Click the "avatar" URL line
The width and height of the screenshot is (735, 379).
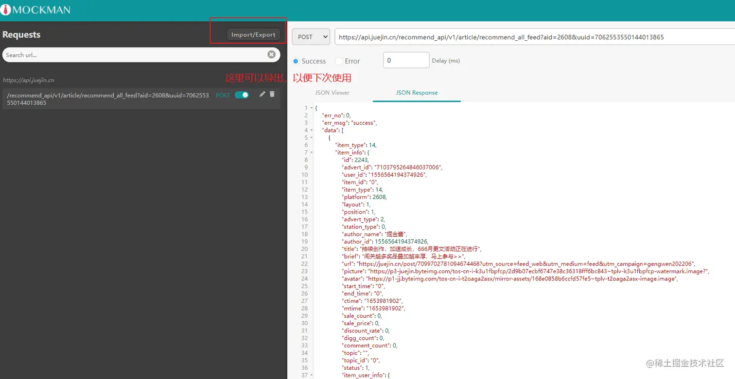click(x=510, y=279)
